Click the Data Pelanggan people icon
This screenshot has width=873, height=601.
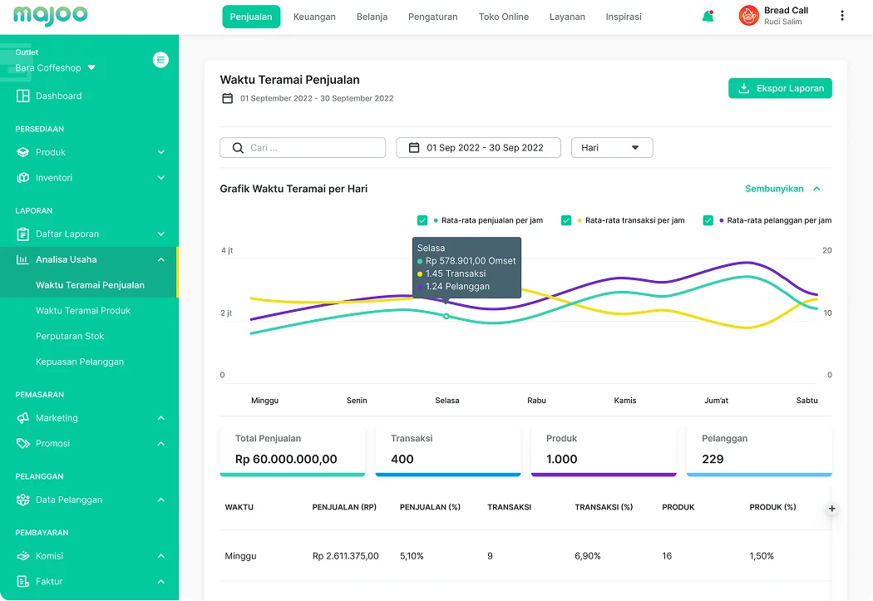click(22, 500)
